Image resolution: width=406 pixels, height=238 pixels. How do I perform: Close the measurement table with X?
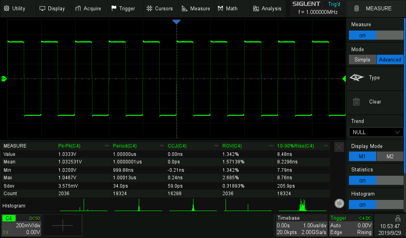[339, 147]
